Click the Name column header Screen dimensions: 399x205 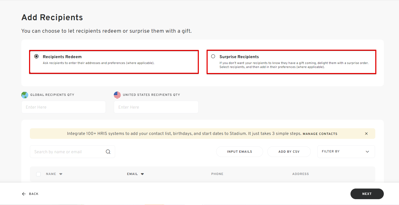(51, 174)
